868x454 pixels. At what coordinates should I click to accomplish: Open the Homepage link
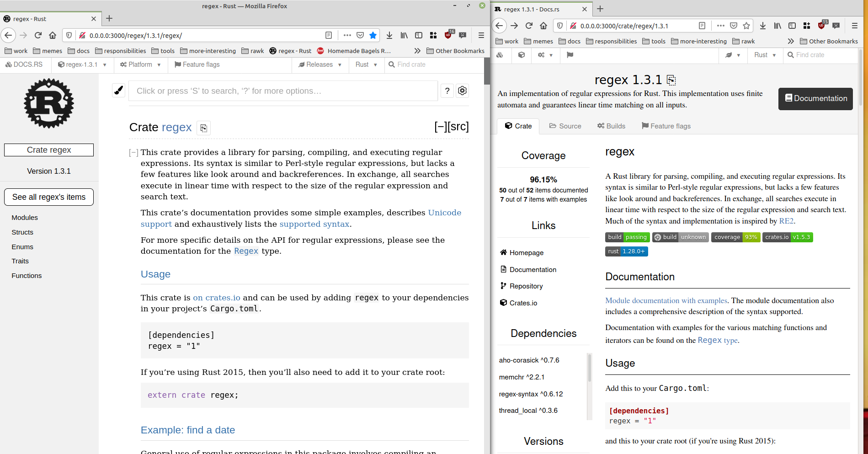click(x=522, y=252)
